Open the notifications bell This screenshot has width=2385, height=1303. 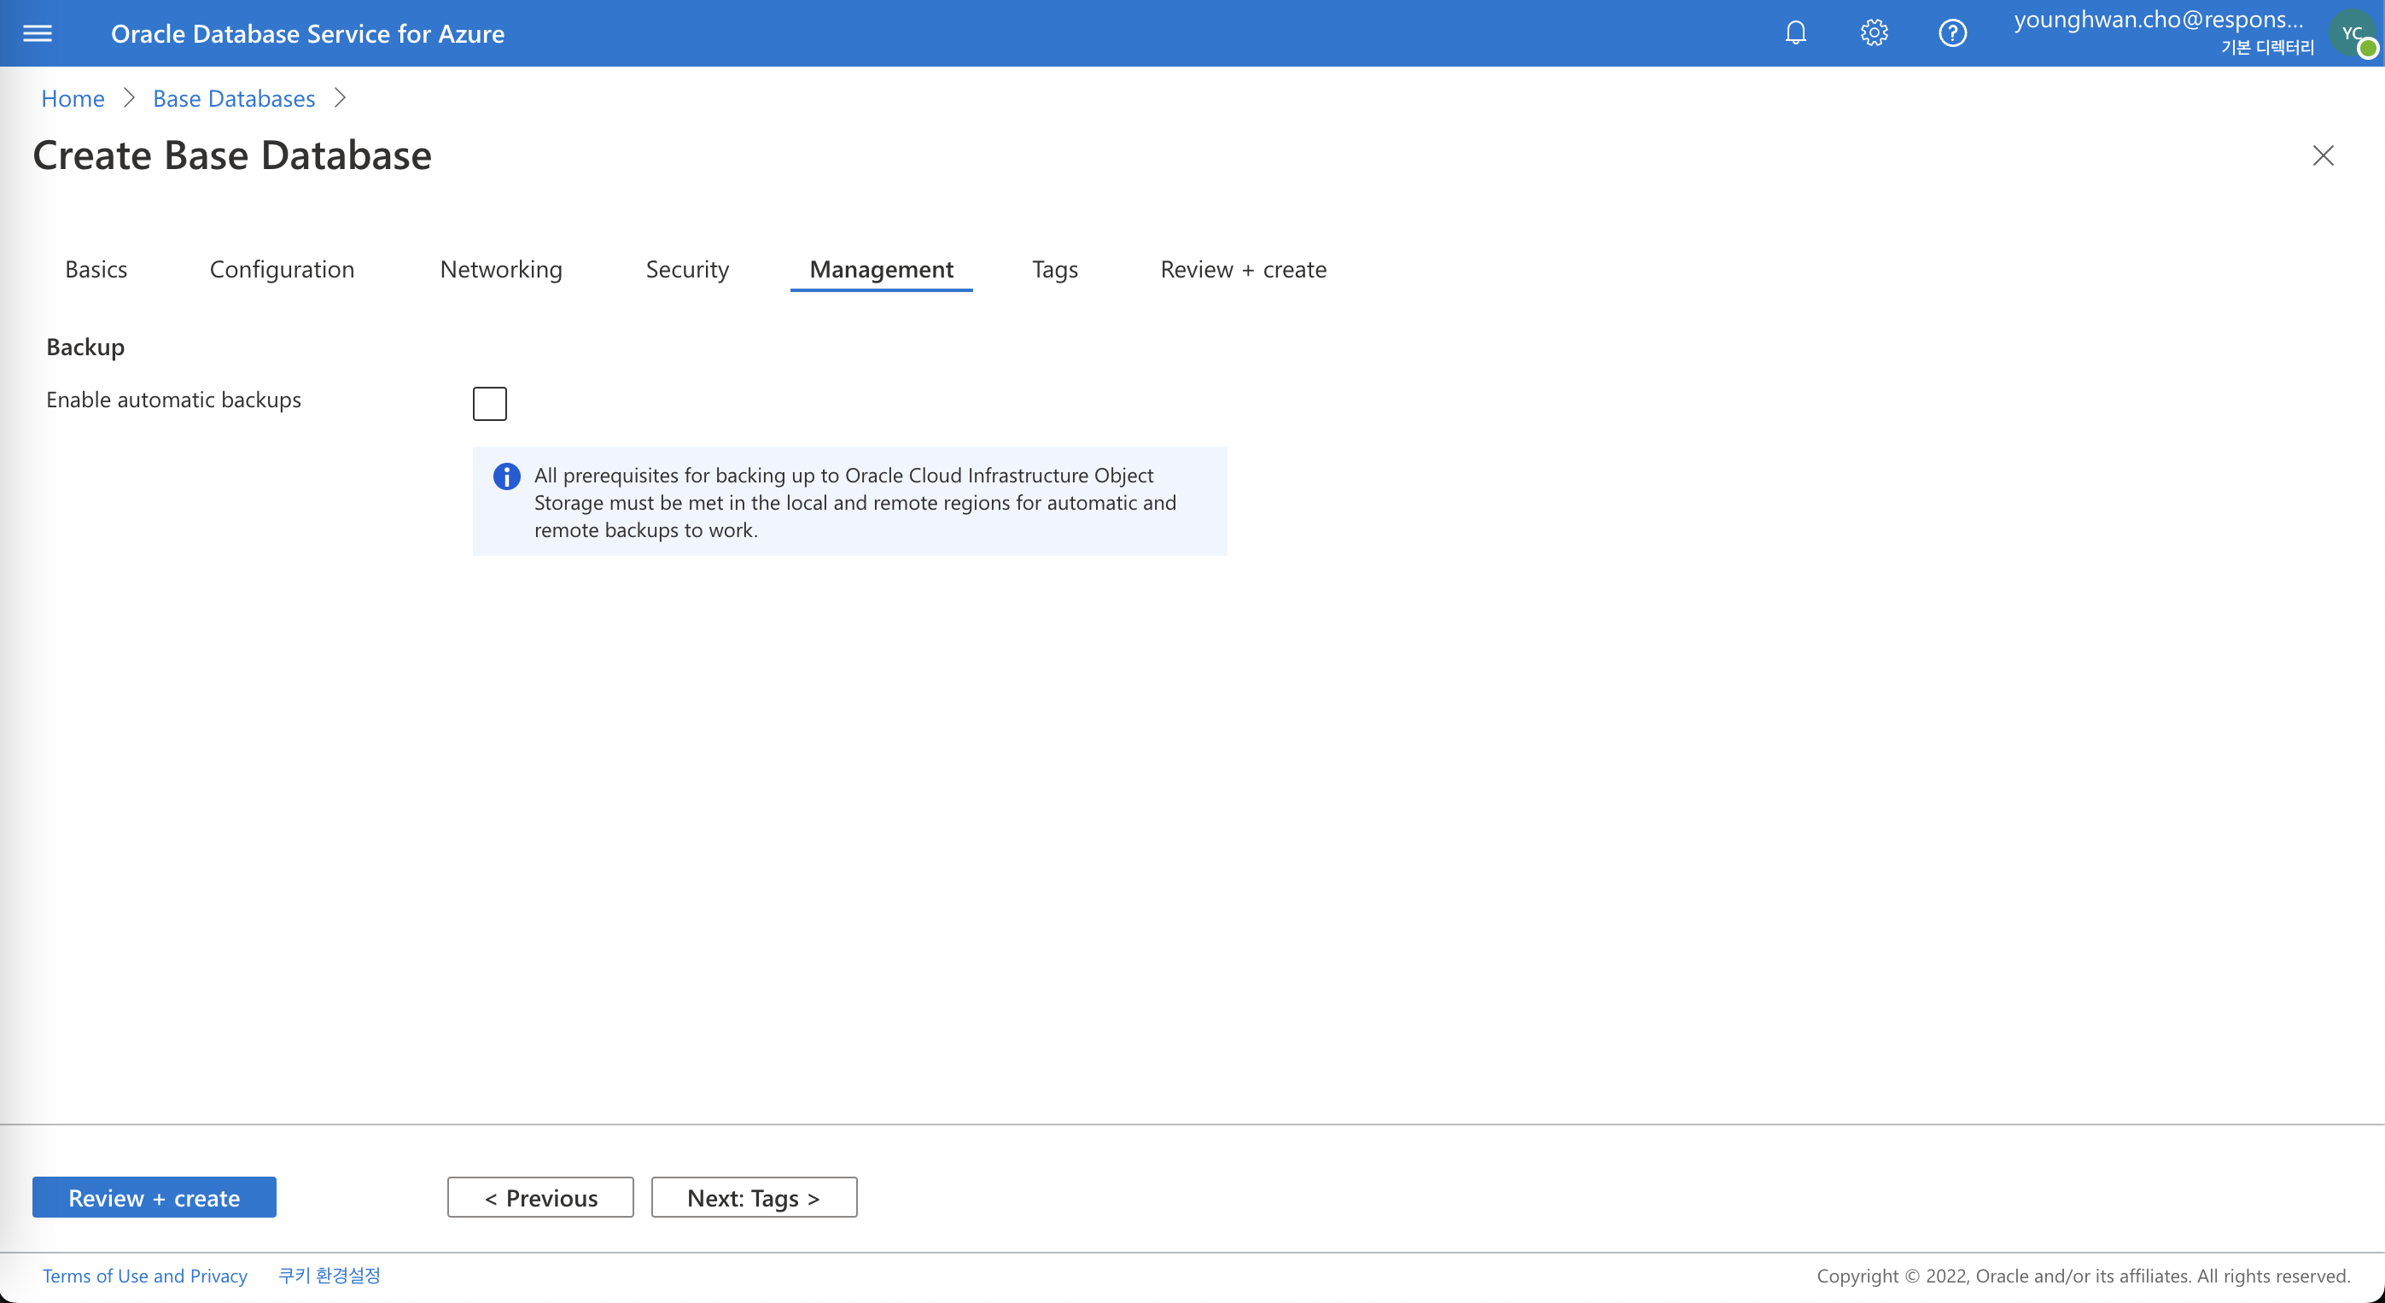coord(1795,33)
